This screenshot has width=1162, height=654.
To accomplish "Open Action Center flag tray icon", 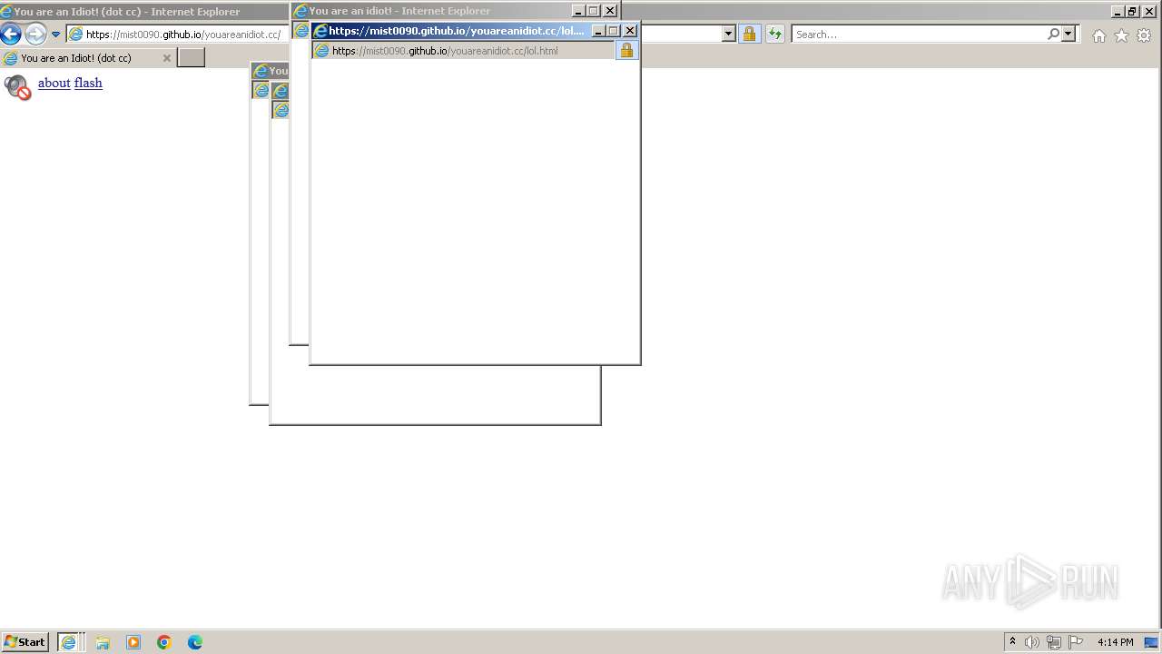I will point(1076,642).
